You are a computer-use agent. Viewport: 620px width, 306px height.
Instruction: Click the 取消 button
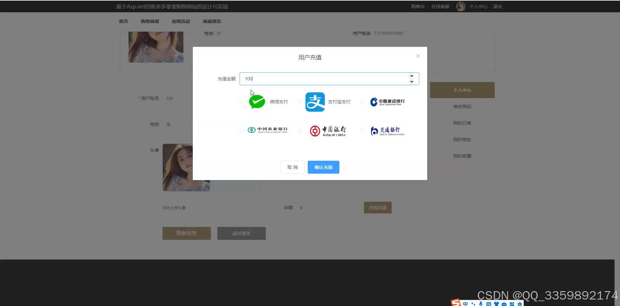293,167
